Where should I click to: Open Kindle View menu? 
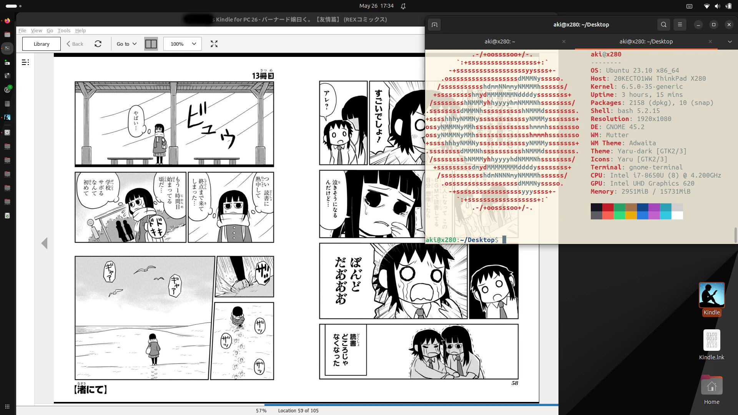click(37, 30)
